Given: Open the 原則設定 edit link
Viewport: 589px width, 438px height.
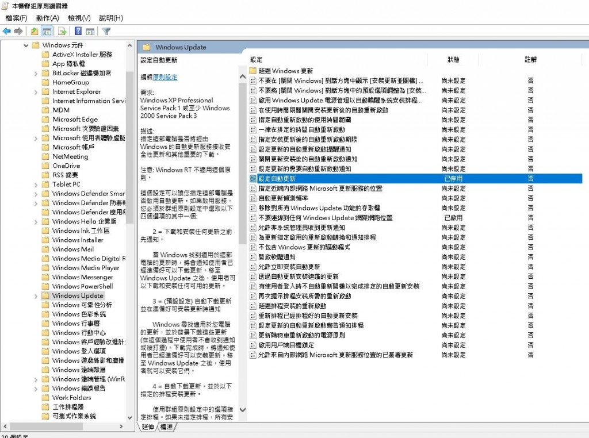Looking at the screenshot, I should (165, 77).
